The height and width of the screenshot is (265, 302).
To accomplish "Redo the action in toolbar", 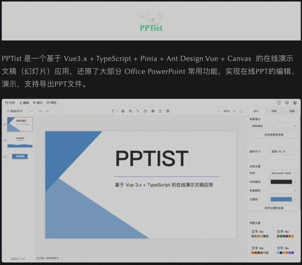I will [x=47, y=111].
